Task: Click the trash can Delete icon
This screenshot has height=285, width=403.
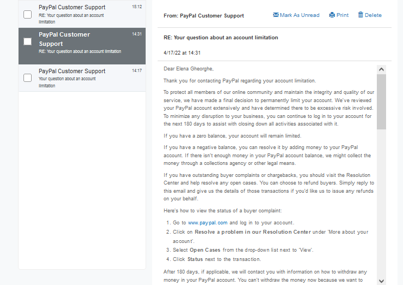Action: point(360,15)
